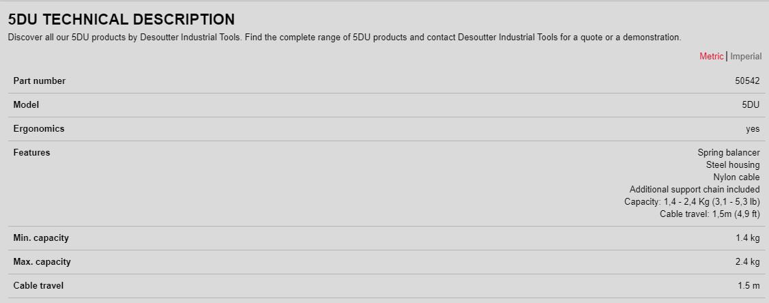Select the Metric units option
This screenshot has height=303, width=769.
point(711,57)
